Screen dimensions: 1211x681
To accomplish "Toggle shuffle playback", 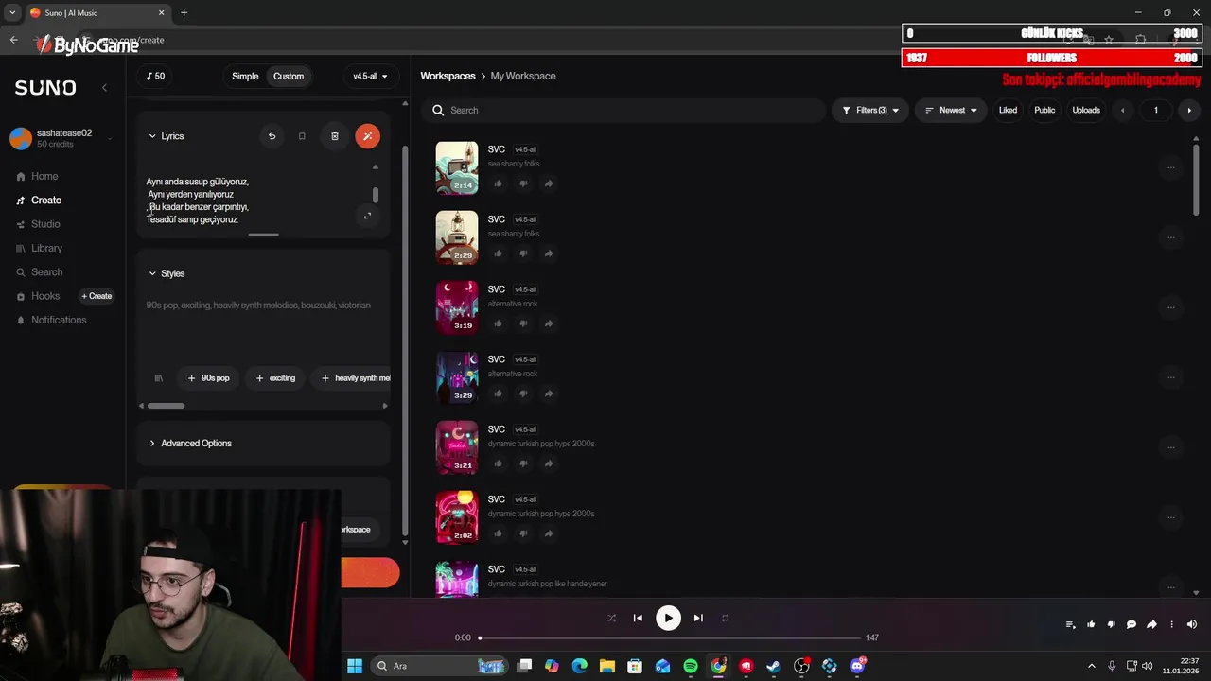I will pos(611,618).
